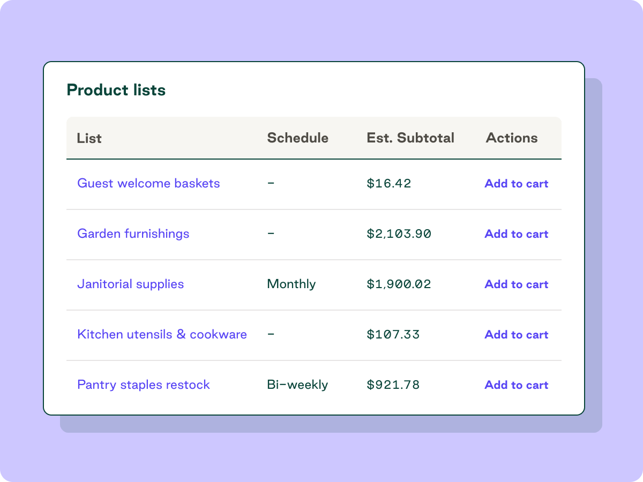
Task: Click the Schedule column header
Action: point(297,138)
